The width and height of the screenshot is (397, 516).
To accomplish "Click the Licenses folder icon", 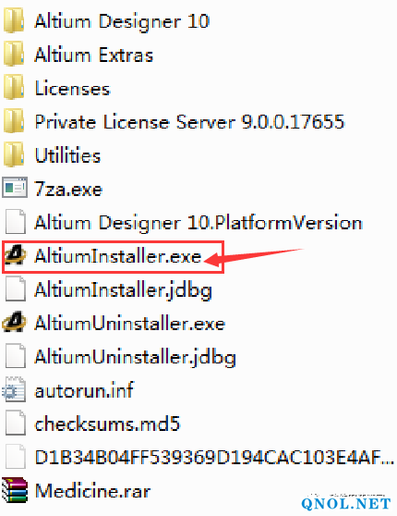I will click(14, 88).
